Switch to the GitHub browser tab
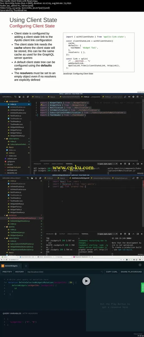 45,257
